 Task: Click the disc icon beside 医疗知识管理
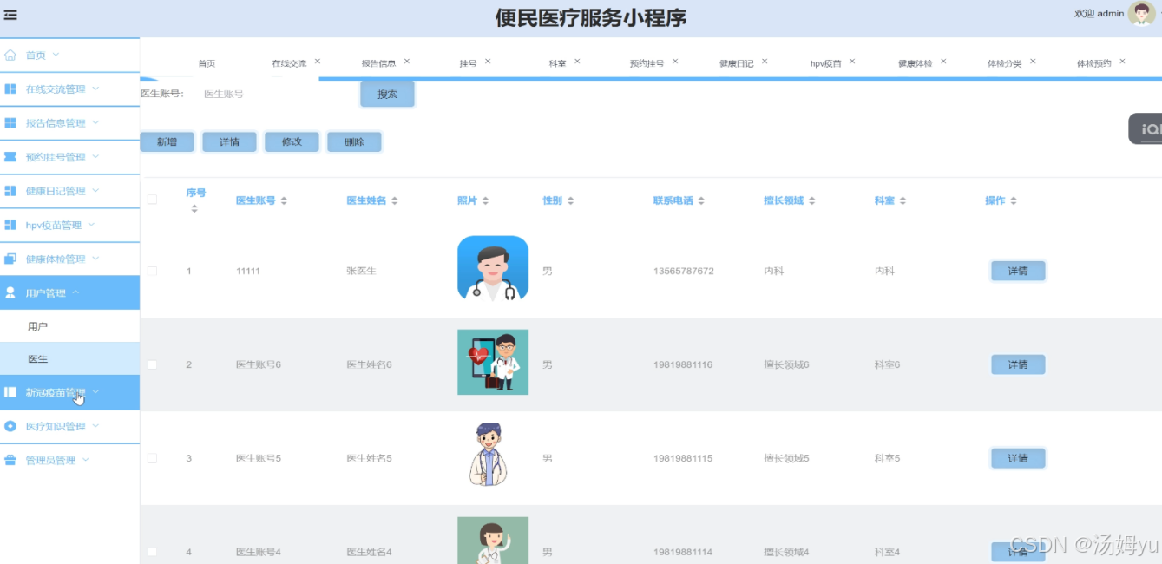click(10, 426)
